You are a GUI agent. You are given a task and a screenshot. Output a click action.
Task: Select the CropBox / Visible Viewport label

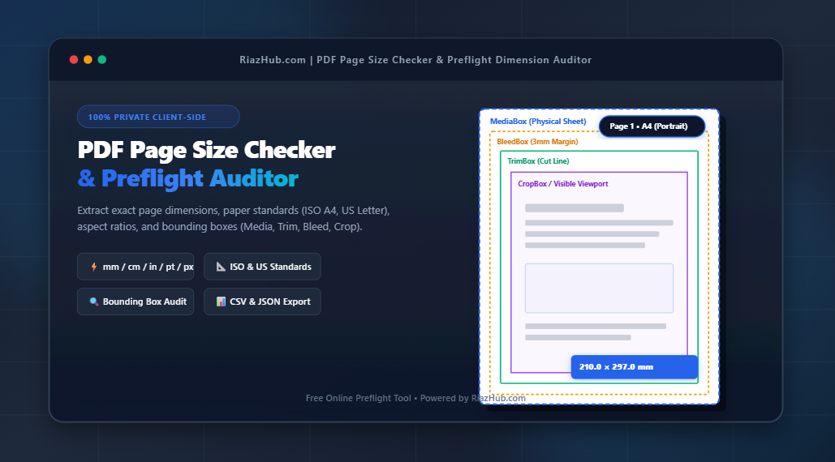coord(563,184)
